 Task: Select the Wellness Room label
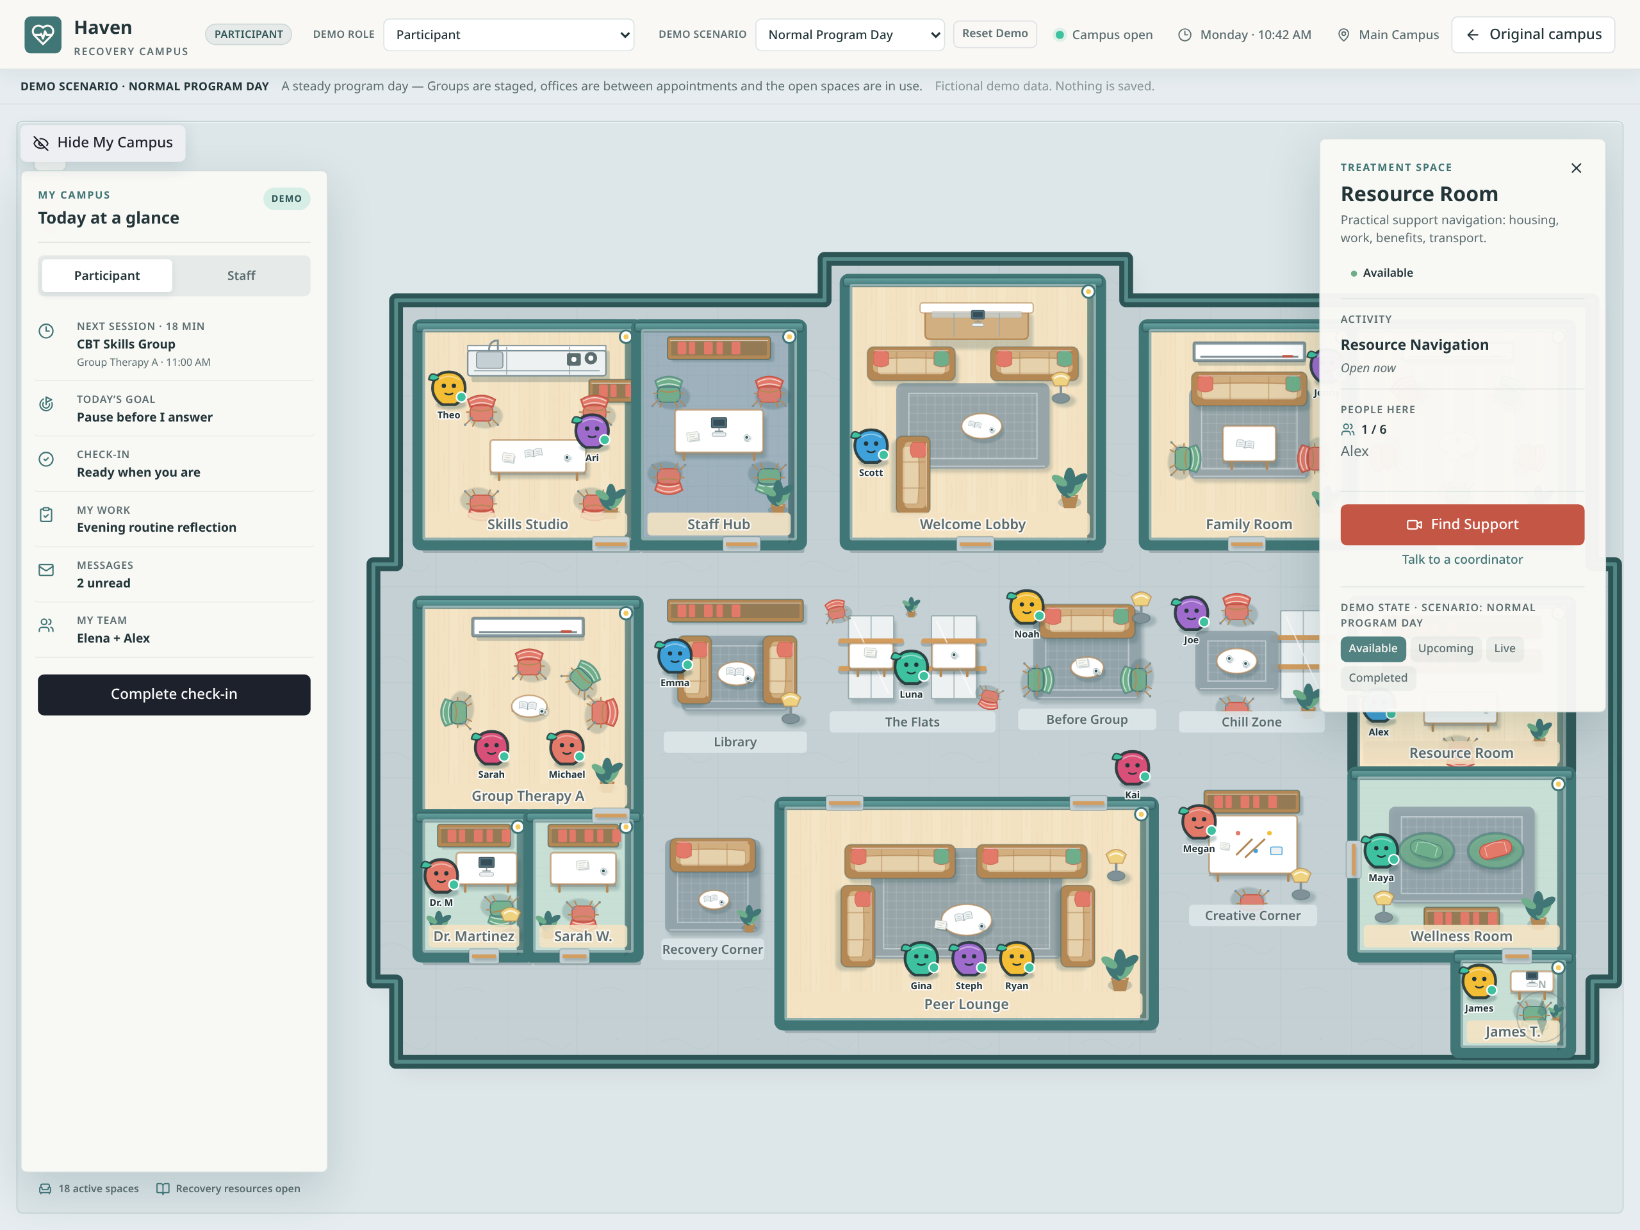coord(1461,937)
